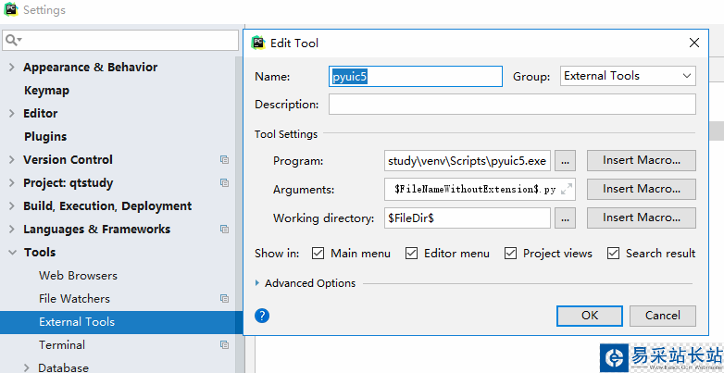Click Working directory browse ellipsis button
This screenshot has height=373, width=724.
click(567, 218)
